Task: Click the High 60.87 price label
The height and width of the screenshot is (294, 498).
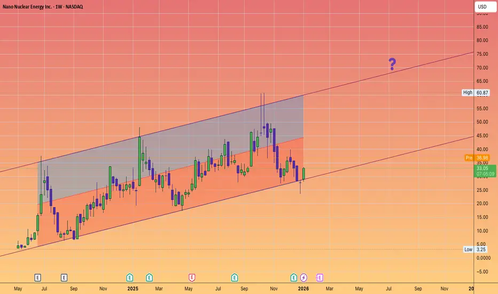Action: 476,92
